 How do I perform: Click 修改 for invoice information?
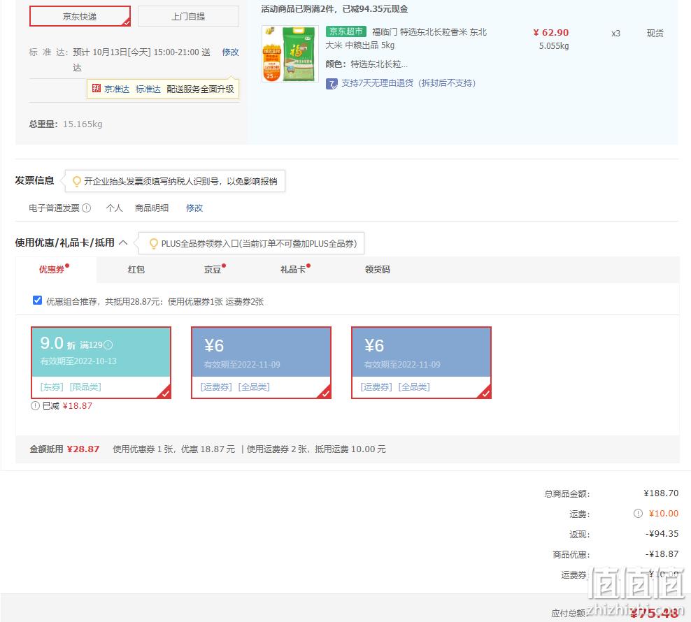click(x=194, y=208)
